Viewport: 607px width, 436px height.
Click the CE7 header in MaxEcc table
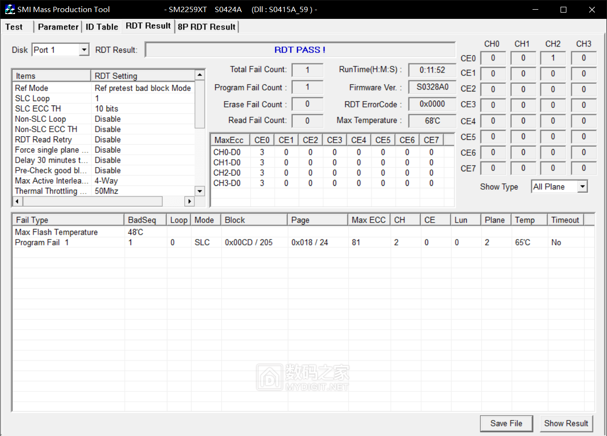pyautogui.click(x=431, y=140)
